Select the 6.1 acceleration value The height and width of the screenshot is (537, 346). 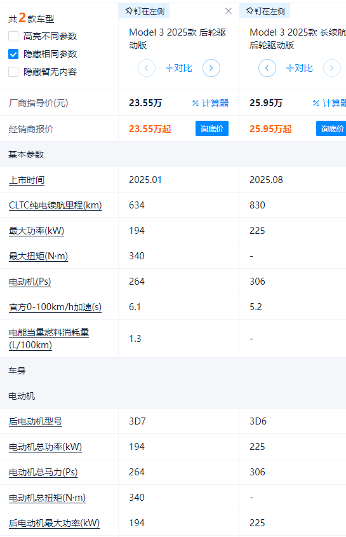click(135, 307)
